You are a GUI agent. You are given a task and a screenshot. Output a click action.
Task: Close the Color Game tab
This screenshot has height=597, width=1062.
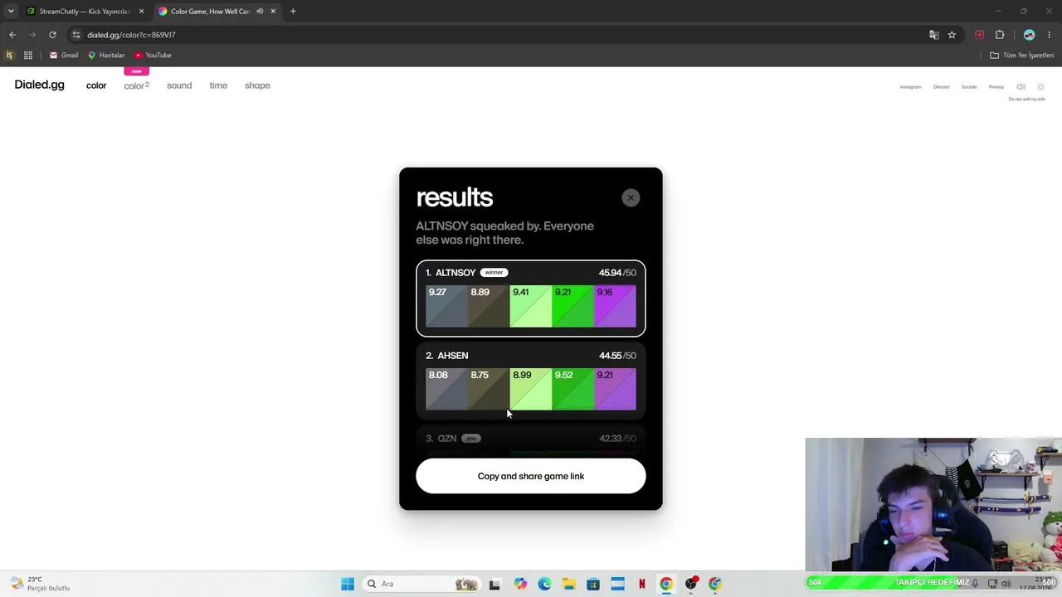273,12
